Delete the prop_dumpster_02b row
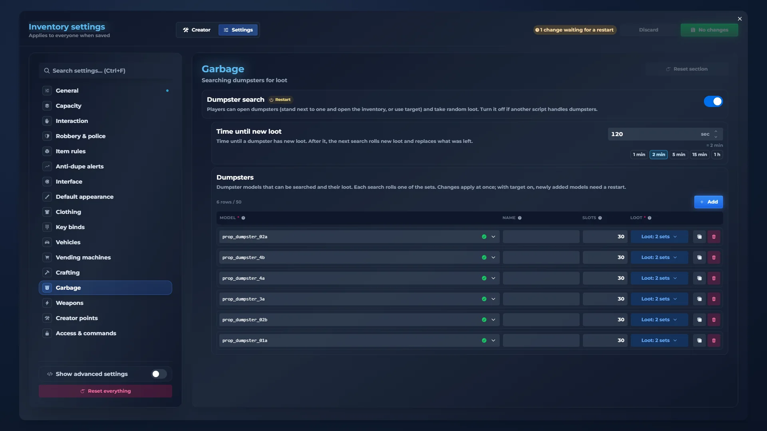 (714, 320)
